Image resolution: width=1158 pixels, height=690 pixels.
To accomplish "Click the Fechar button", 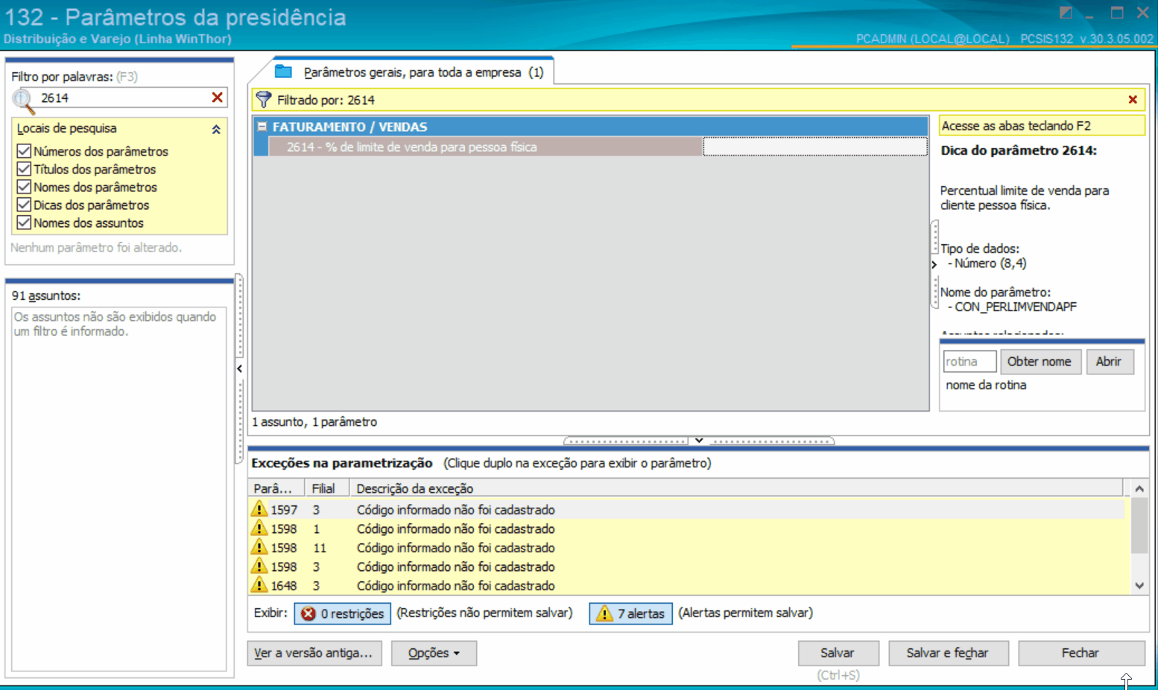I will click(x=1081, y=653).
